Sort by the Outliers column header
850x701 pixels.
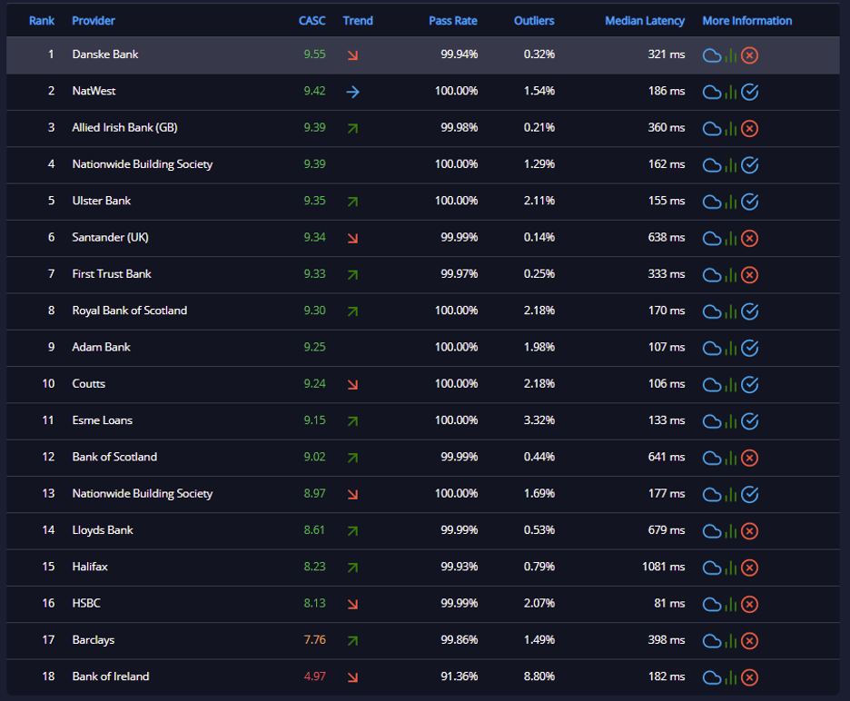[534, 21]
